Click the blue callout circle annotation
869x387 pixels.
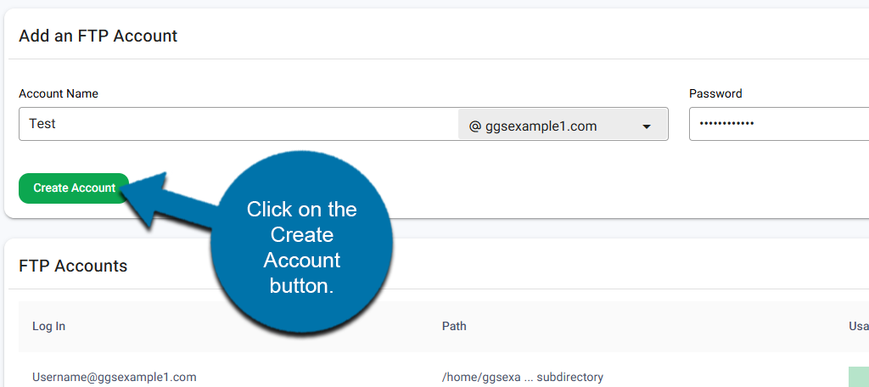coord(301,247)
